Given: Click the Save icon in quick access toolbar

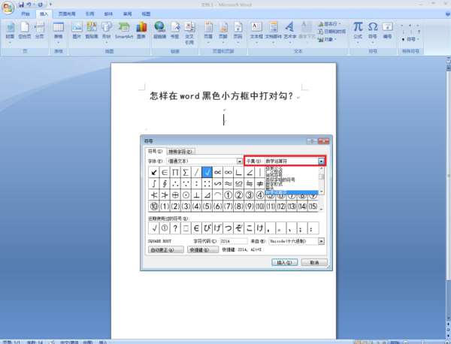Looking at the screenshot, I should (21, 5).
